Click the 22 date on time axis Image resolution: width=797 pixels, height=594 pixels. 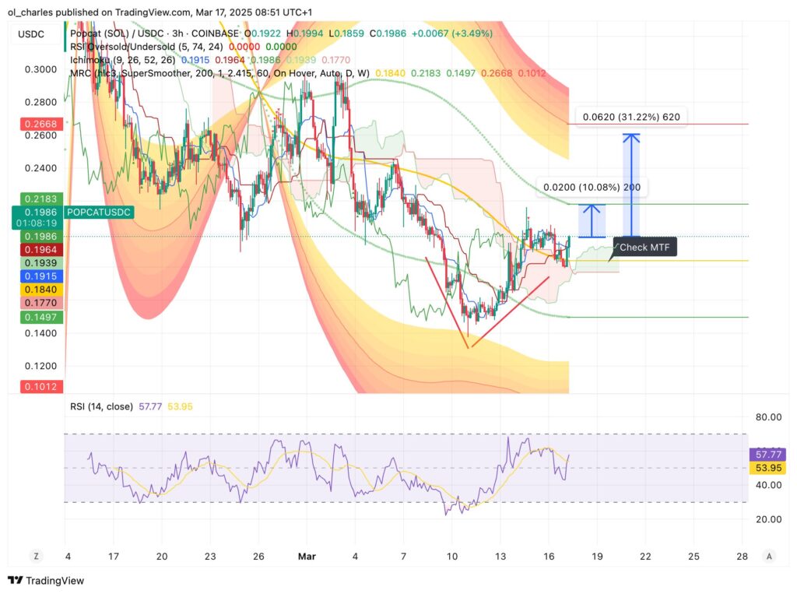pyautogui.click(x=645, y=557)
